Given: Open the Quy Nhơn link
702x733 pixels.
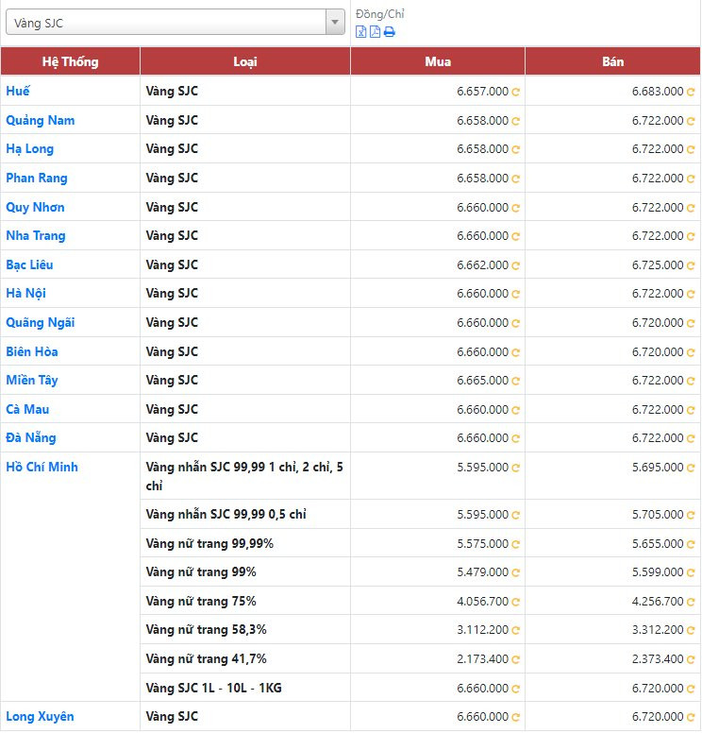Looking at the screenshot, I should point(35,207).
